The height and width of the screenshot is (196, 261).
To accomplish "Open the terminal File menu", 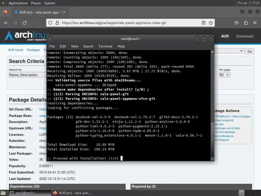I will pos(52,46).
